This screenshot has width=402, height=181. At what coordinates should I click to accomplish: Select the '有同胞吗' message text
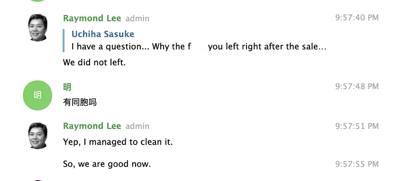(80, 102)
